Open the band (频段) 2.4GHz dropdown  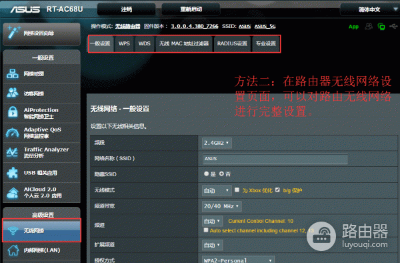tap(217, 143)
